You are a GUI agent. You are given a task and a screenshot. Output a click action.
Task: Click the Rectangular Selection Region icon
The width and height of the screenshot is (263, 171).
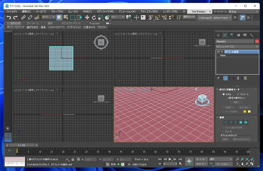73,17
